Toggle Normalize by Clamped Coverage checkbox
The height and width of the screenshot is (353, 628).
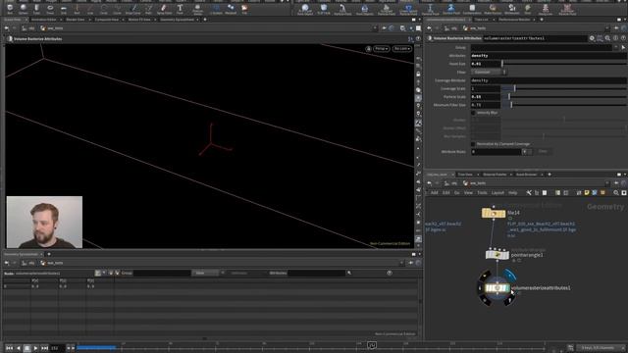click(473, 144)
